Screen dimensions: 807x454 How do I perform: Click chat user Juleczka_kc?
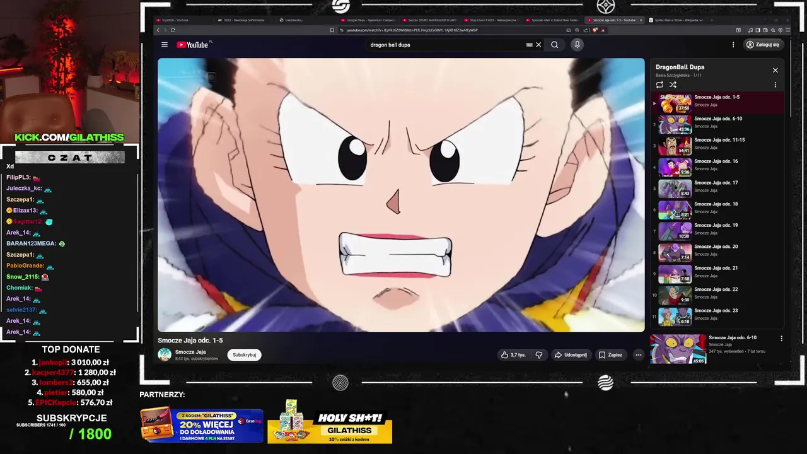tap(25, 189)
